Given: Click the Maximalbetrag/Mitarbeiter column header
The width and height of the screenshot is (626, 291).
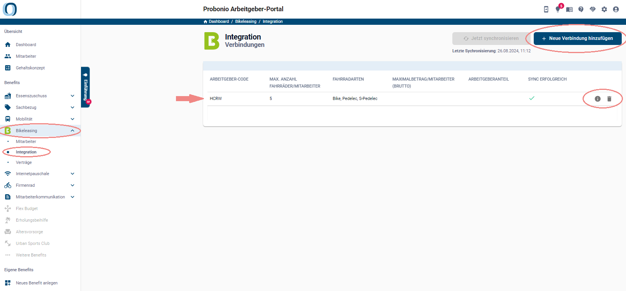Looking at the screenshot, I should coord(423,83).
